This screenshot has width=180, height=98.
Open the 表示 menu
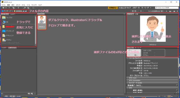click(13, 5)
